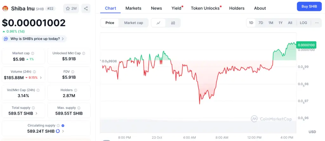The image size is (325, 141).
Task: Click Market cap info icon
Action: point(33,53)
